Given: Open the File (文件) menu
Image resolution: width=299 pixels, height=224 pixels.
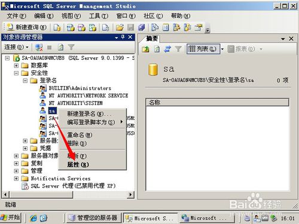Looking at the screenshot, I should 16,16.
